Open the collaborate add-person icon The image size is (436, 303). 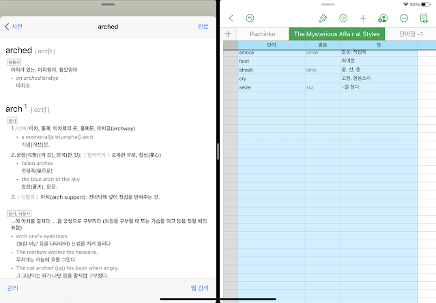click(x=383, y=18)
